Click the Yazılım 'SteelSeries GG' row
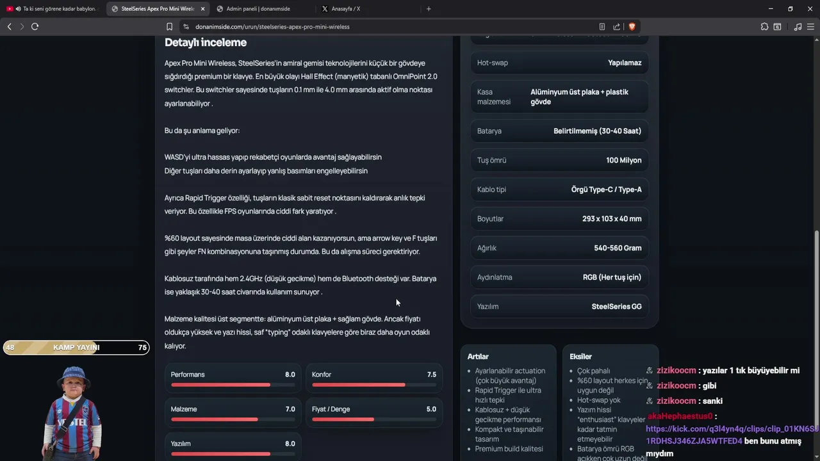Viewport: 820px width, 461px height. [x=559, y=306]
